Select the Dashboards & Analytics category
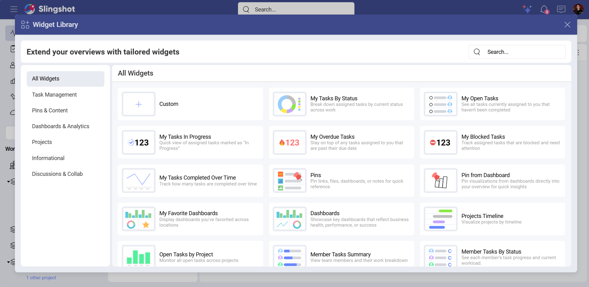The height and width of the screenshot is (287, 589). tap(61, 126)
